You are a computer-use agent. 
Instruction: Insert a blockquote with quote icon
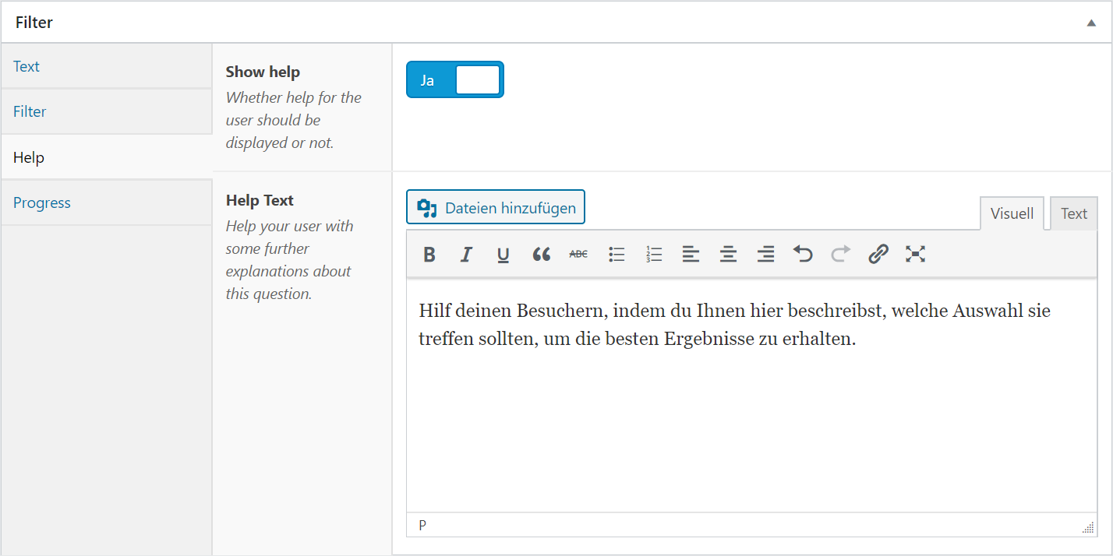click(542, 254)
